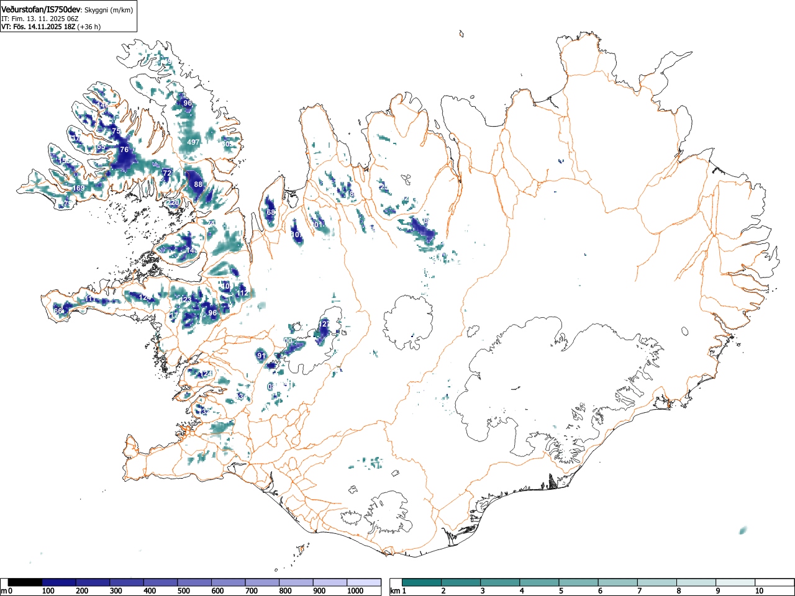This screenshot has width=795, height=596.
Task: Click the 3–4 km legend swatch
Action: click(501, 582)
